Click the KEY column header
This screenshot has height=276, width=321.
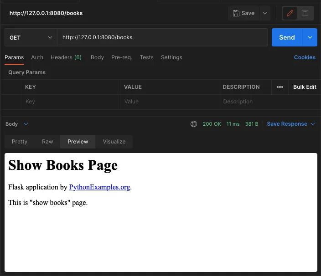click(x=31, y=87)
